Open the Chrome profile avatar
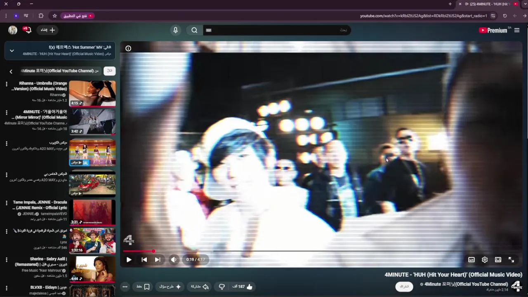 coord(16,16)
